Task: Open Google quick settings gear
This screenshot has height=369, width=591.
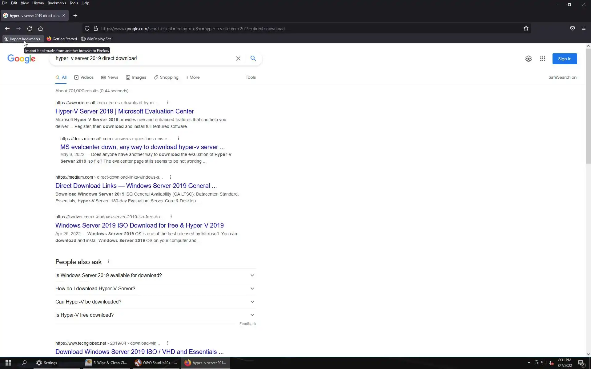Action: (528, 59)
